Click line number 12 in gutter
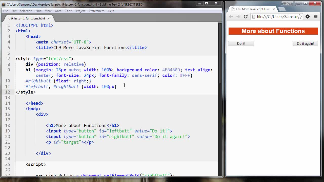This screenshot has width=324, height=182. (8, 92)
